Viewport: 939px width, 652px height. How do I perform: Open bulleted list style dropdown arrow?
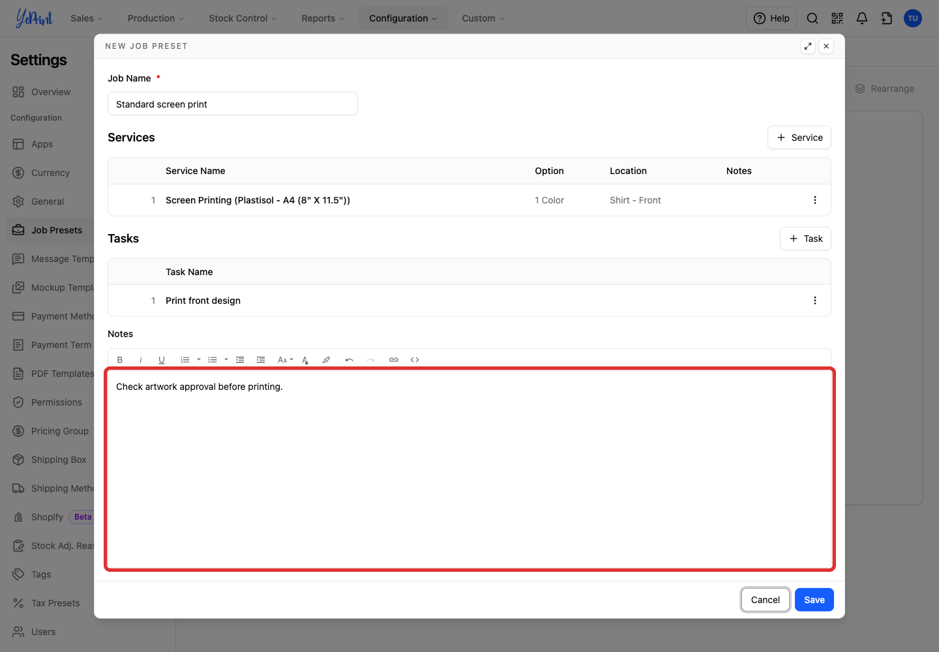(x=226, y=360)
